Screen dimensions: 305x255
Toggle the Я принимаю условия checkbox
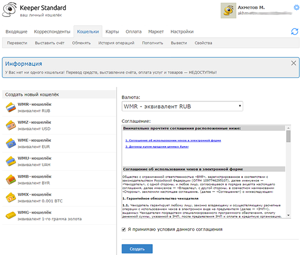(124, 230)
